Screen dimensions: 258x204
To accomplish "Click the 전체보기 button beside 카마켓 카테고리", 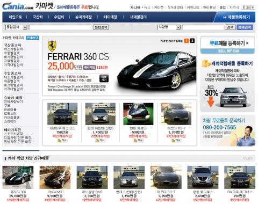I will pos(33,38).
